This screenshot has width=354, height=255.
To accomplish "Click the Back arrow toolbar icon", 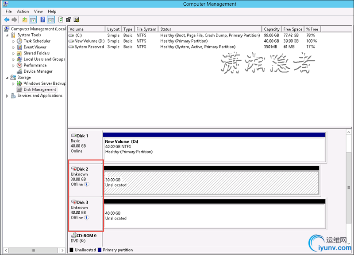I will [7, 20].
